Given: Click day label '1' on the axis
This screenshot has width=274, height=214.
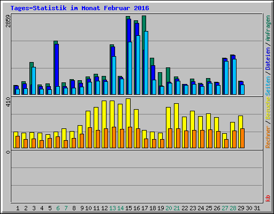Looking at the screenshot, I should click(x=18, y=208).
